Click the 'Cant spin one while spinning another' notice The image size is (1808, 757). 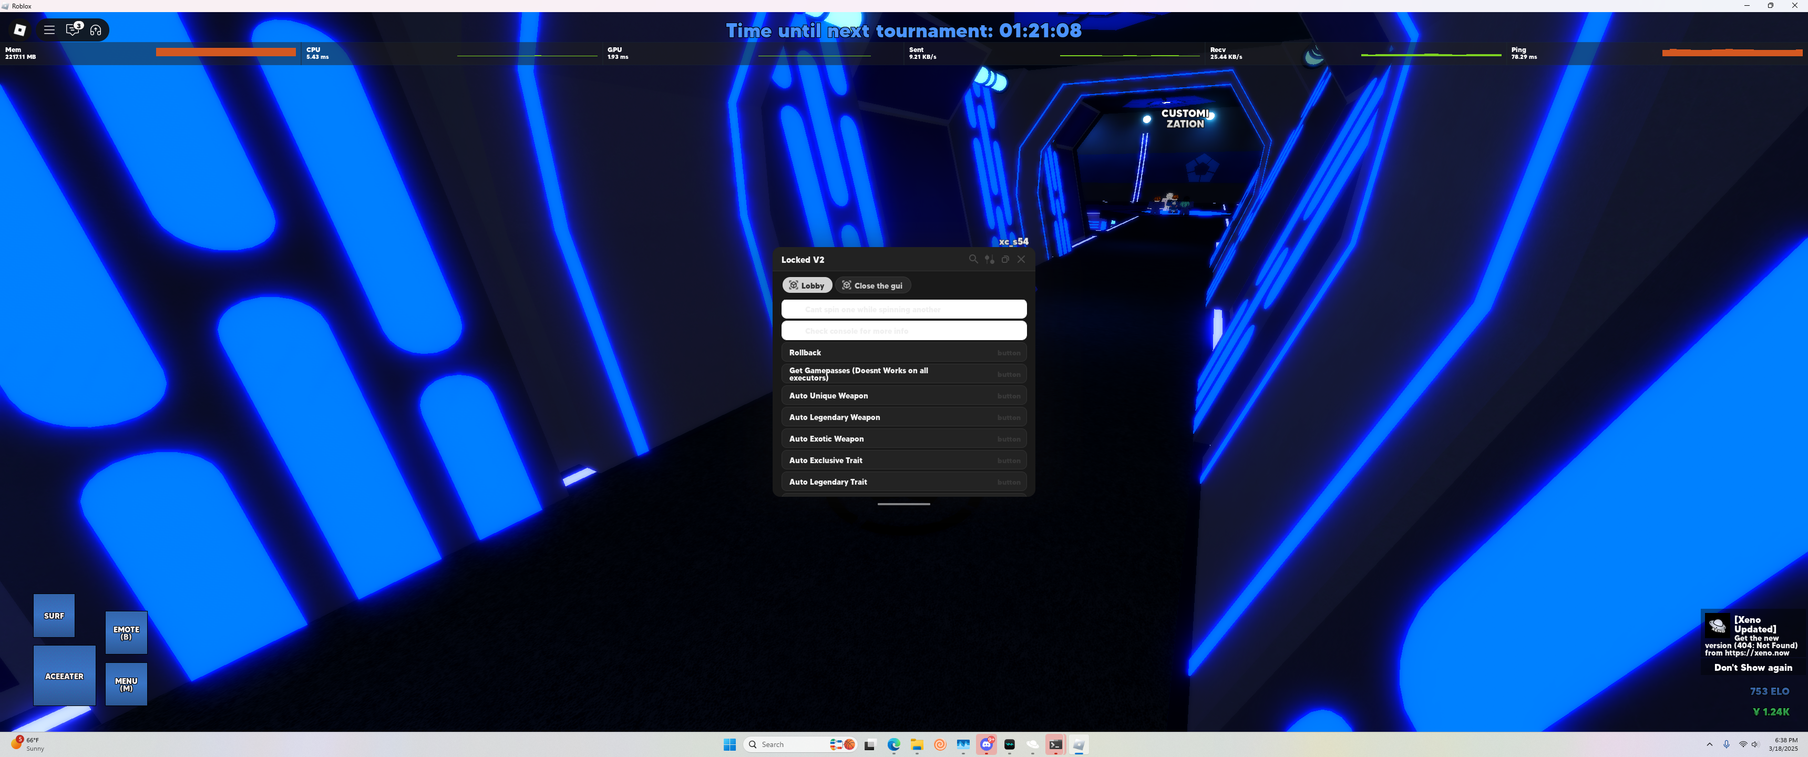(904, 309)
